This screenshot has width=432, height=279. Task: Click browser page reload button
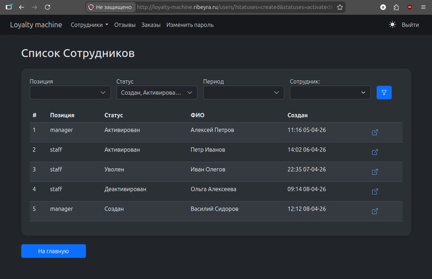(48, 7)
